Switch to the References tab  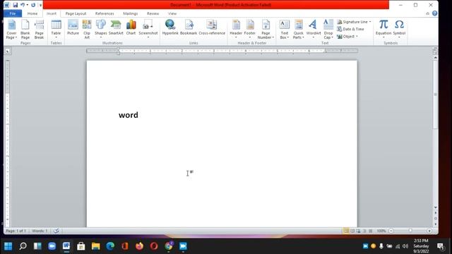[x=105, y=13]
